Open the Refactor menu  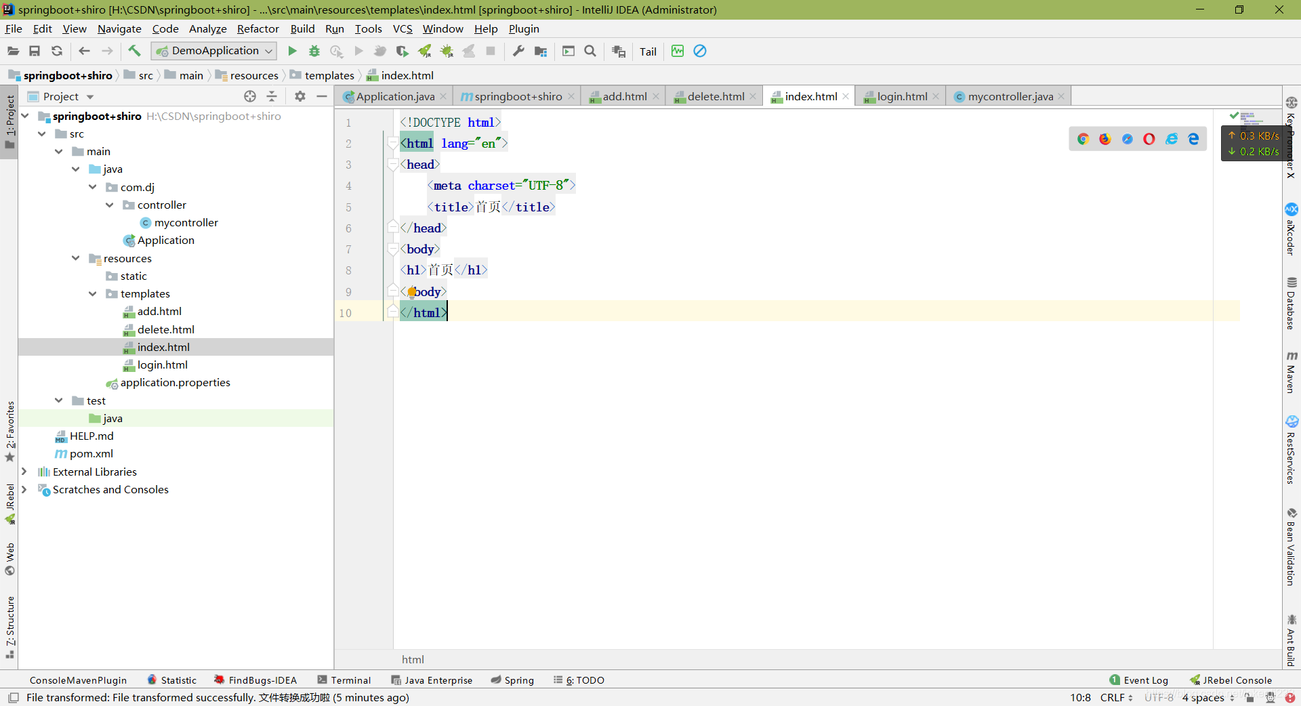257,28
